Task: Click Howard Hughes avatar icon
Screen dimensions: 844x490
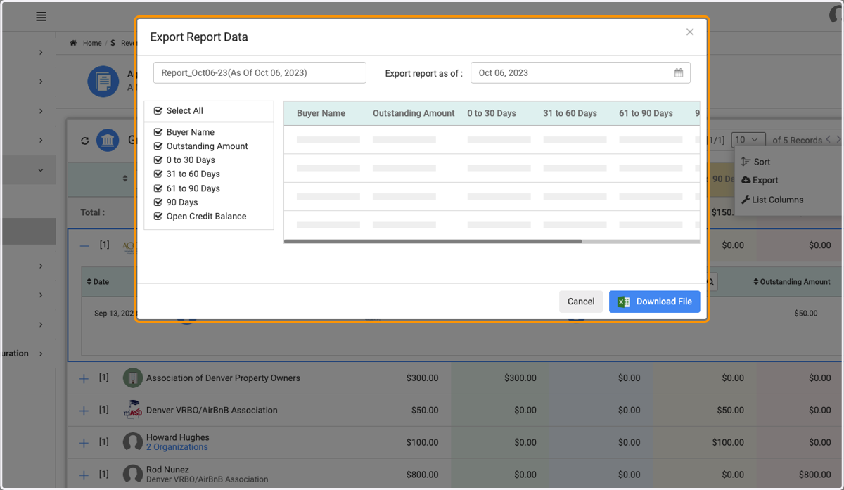Action: coord(133,442)
